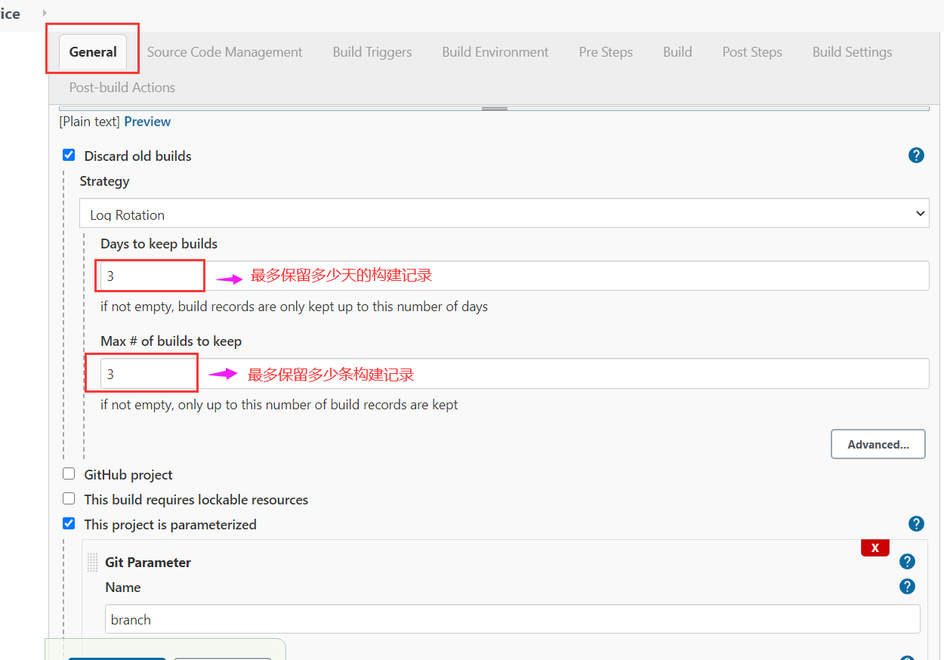944x660 pixels.
Task: Open help for This project is parameterized
Action: click(916, 524)
